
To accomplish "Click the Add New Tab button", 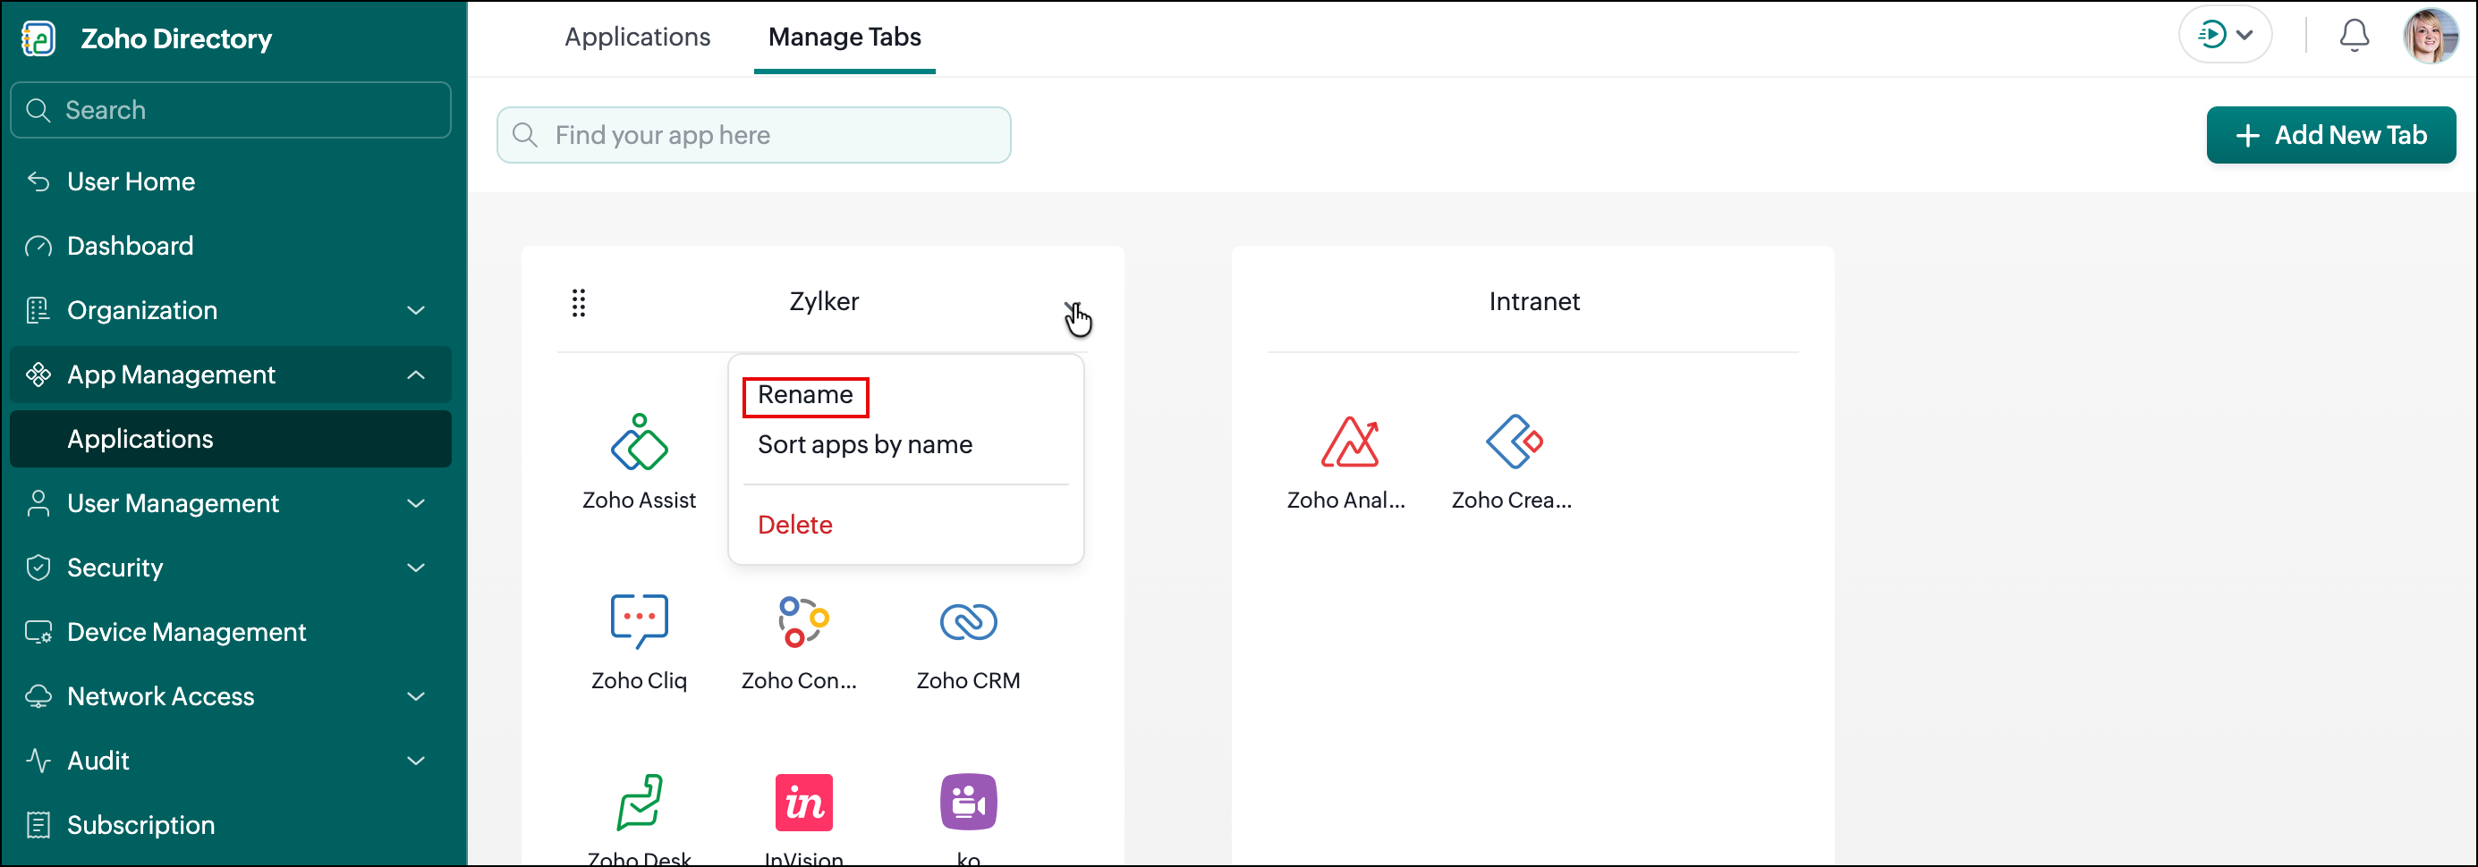I will tap(2329, 136).
